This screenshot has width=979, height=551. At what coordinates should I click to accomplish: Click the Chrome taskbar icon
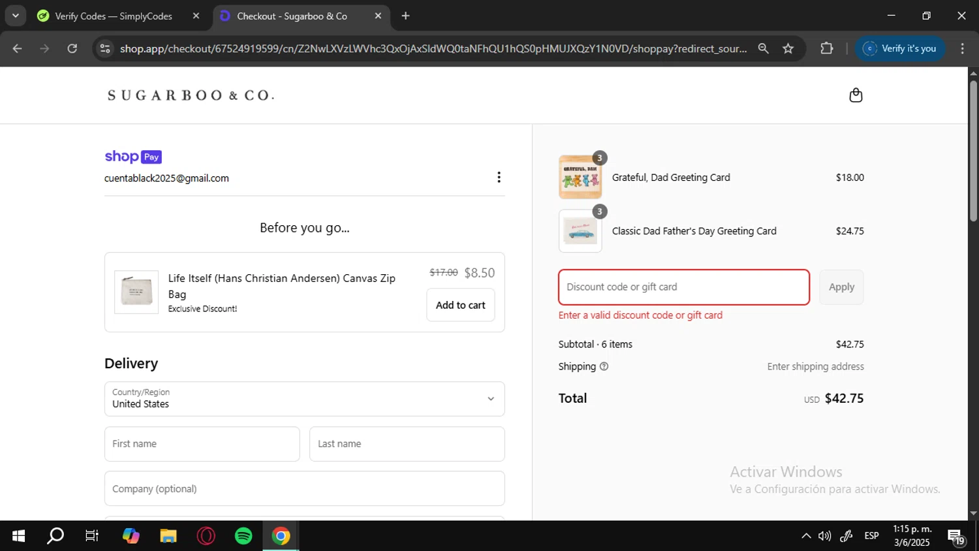pos(281,536)
